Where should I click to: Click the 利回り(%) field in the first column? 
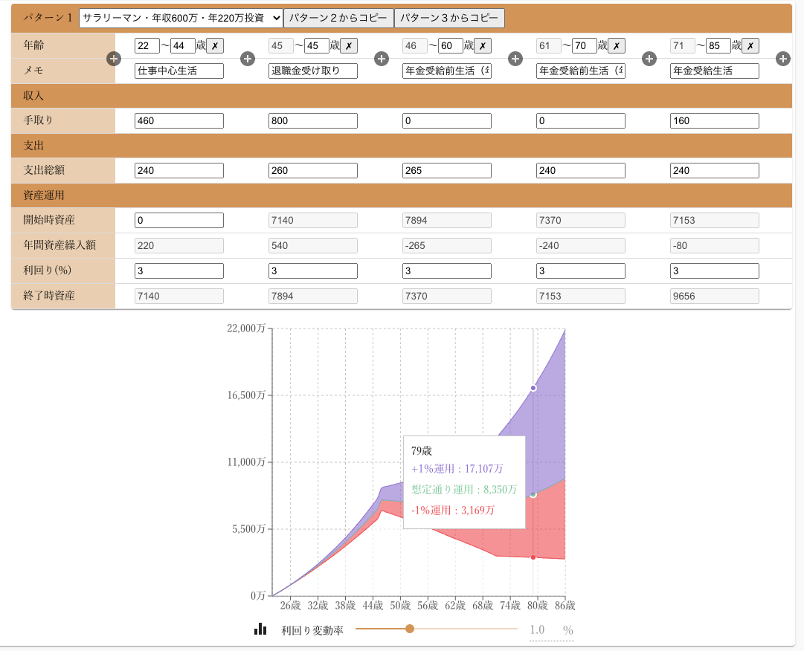179,271
